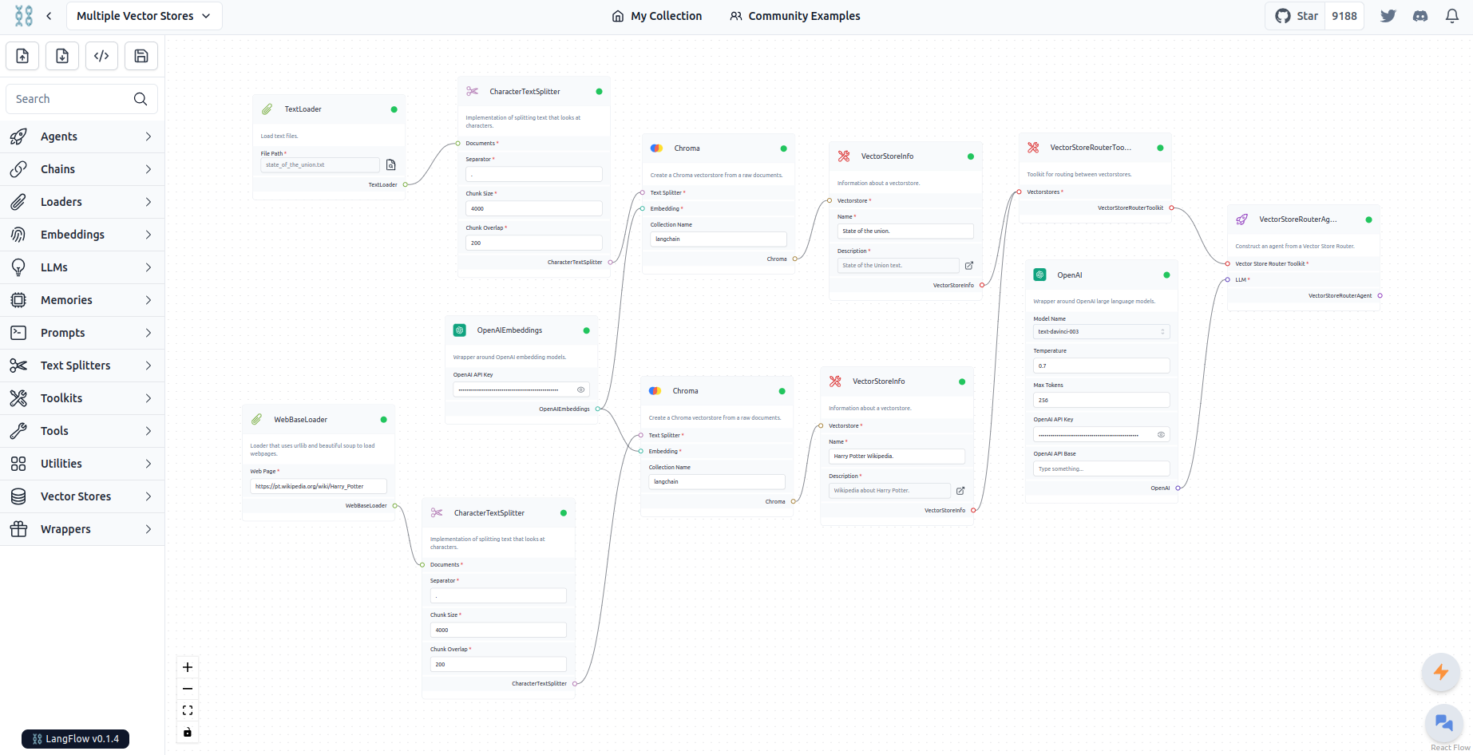Click the export flow download icon

point(62,56)
